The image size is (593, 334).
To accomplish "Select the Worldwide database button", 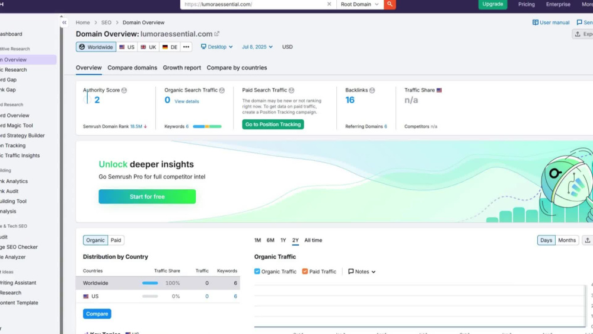I will [x=96, y=47].
